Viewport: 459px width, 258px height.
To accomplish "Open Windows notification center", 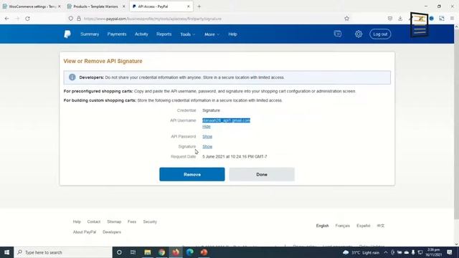I will point(450,252).
